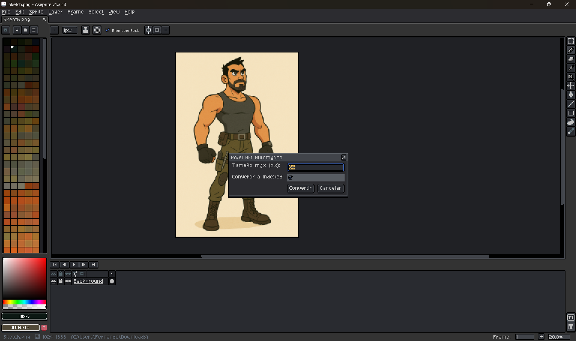Toggle lock for all layers in header
The width and height of the screenshot is (576, 341).
click(61, 274)
